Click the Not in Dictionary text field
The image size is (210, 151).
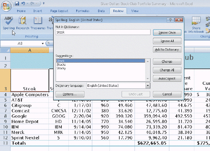[103, 32]
